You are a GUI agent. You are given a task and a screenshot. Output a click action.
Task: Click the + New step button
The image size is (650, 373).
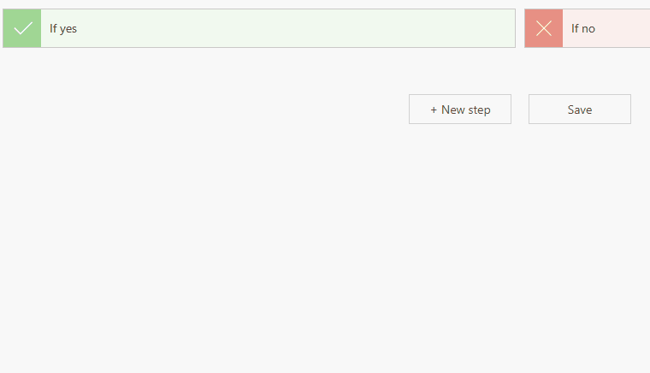click(460, 110)
